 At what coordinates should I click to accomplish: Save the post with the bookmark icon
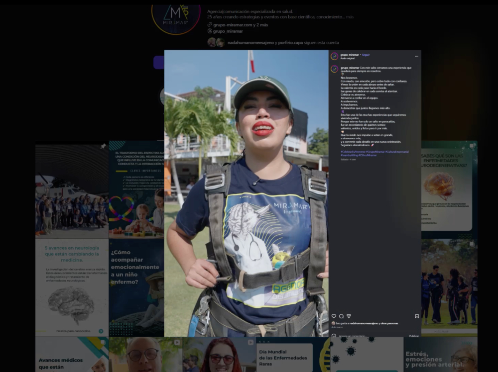417,316
